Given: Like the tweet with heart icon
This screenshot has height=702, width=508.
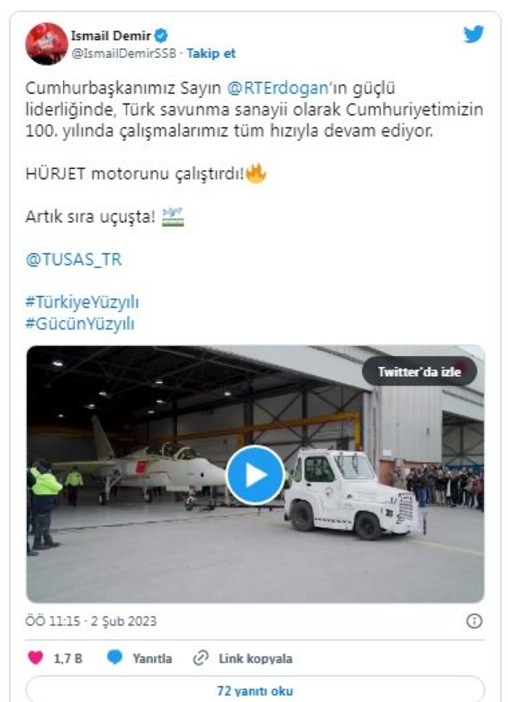Looking at the screenshot, I should click(x=35, y=658).
